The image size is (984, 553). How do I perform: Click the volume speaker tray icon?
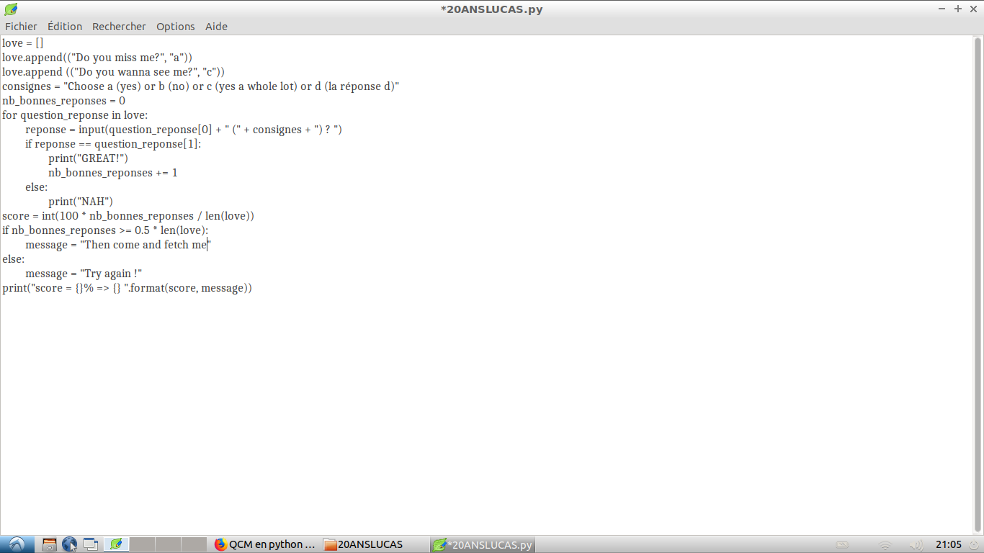[916, 544]
